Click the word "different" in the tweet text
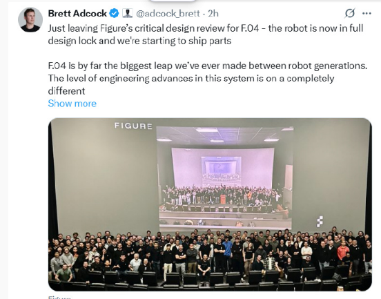 pyautogui.click(x=66, y=91)
